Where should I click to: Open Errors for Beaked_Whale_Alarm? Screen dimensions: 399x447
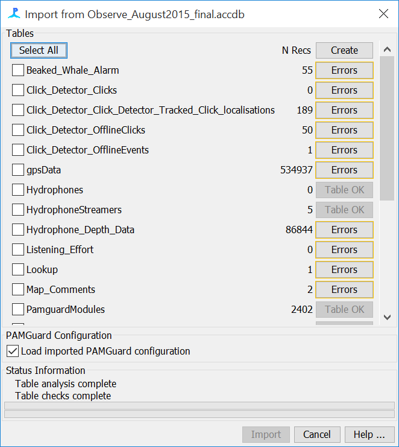(x=344, y=71)
